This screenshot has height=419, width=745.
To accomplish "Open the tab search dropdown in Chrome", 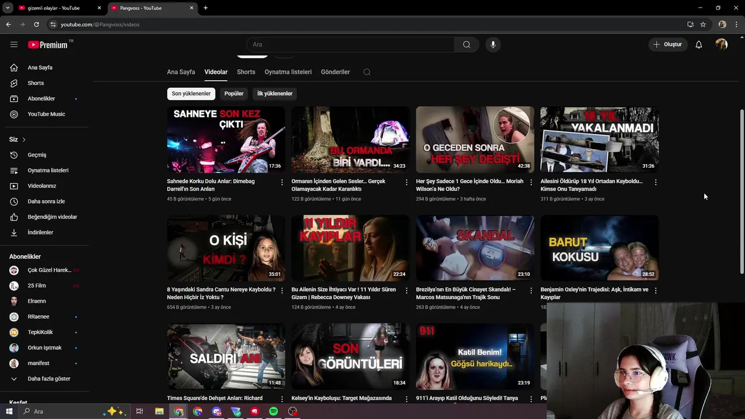I will tap(8, 8).
